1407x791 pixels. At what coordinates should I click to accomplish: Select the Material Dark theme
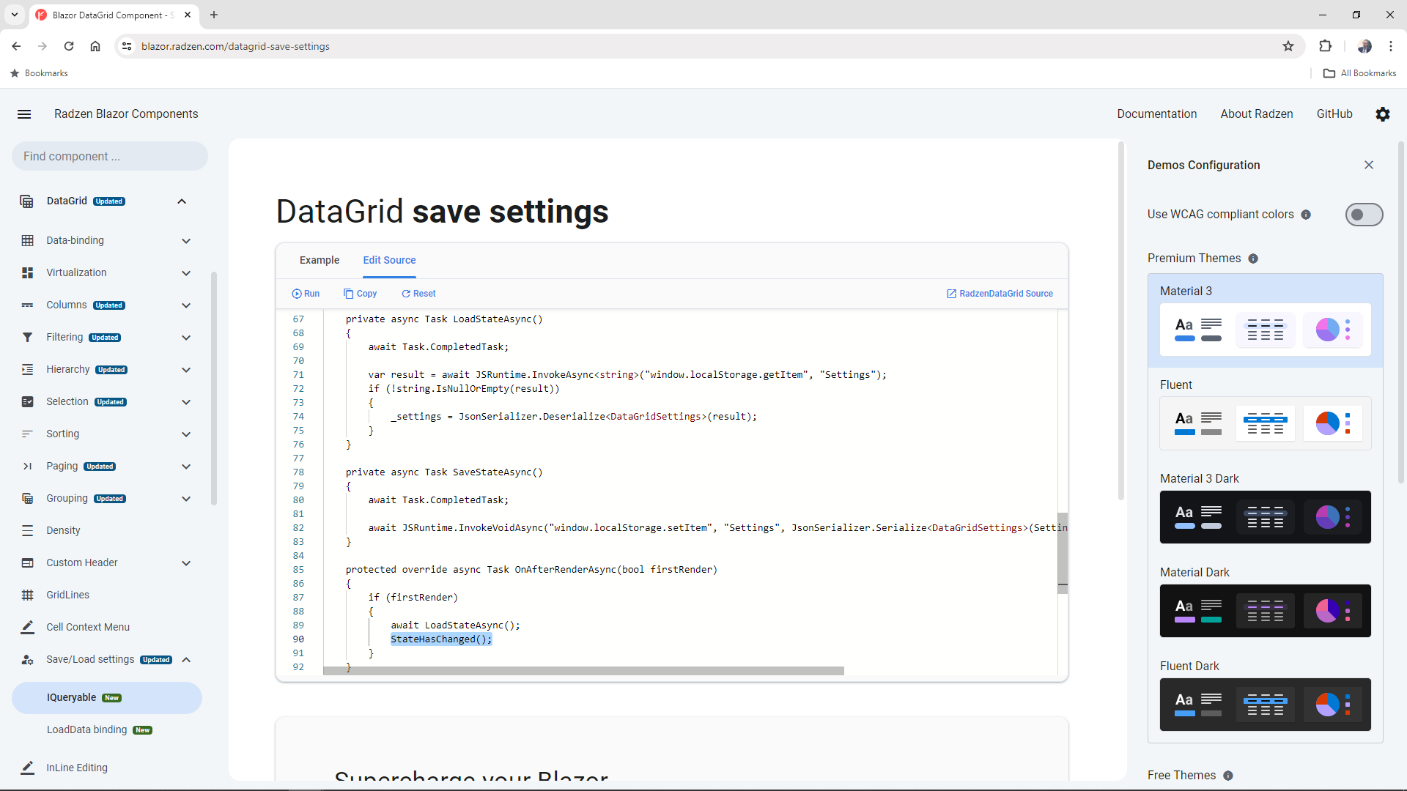coord(1265,602)
